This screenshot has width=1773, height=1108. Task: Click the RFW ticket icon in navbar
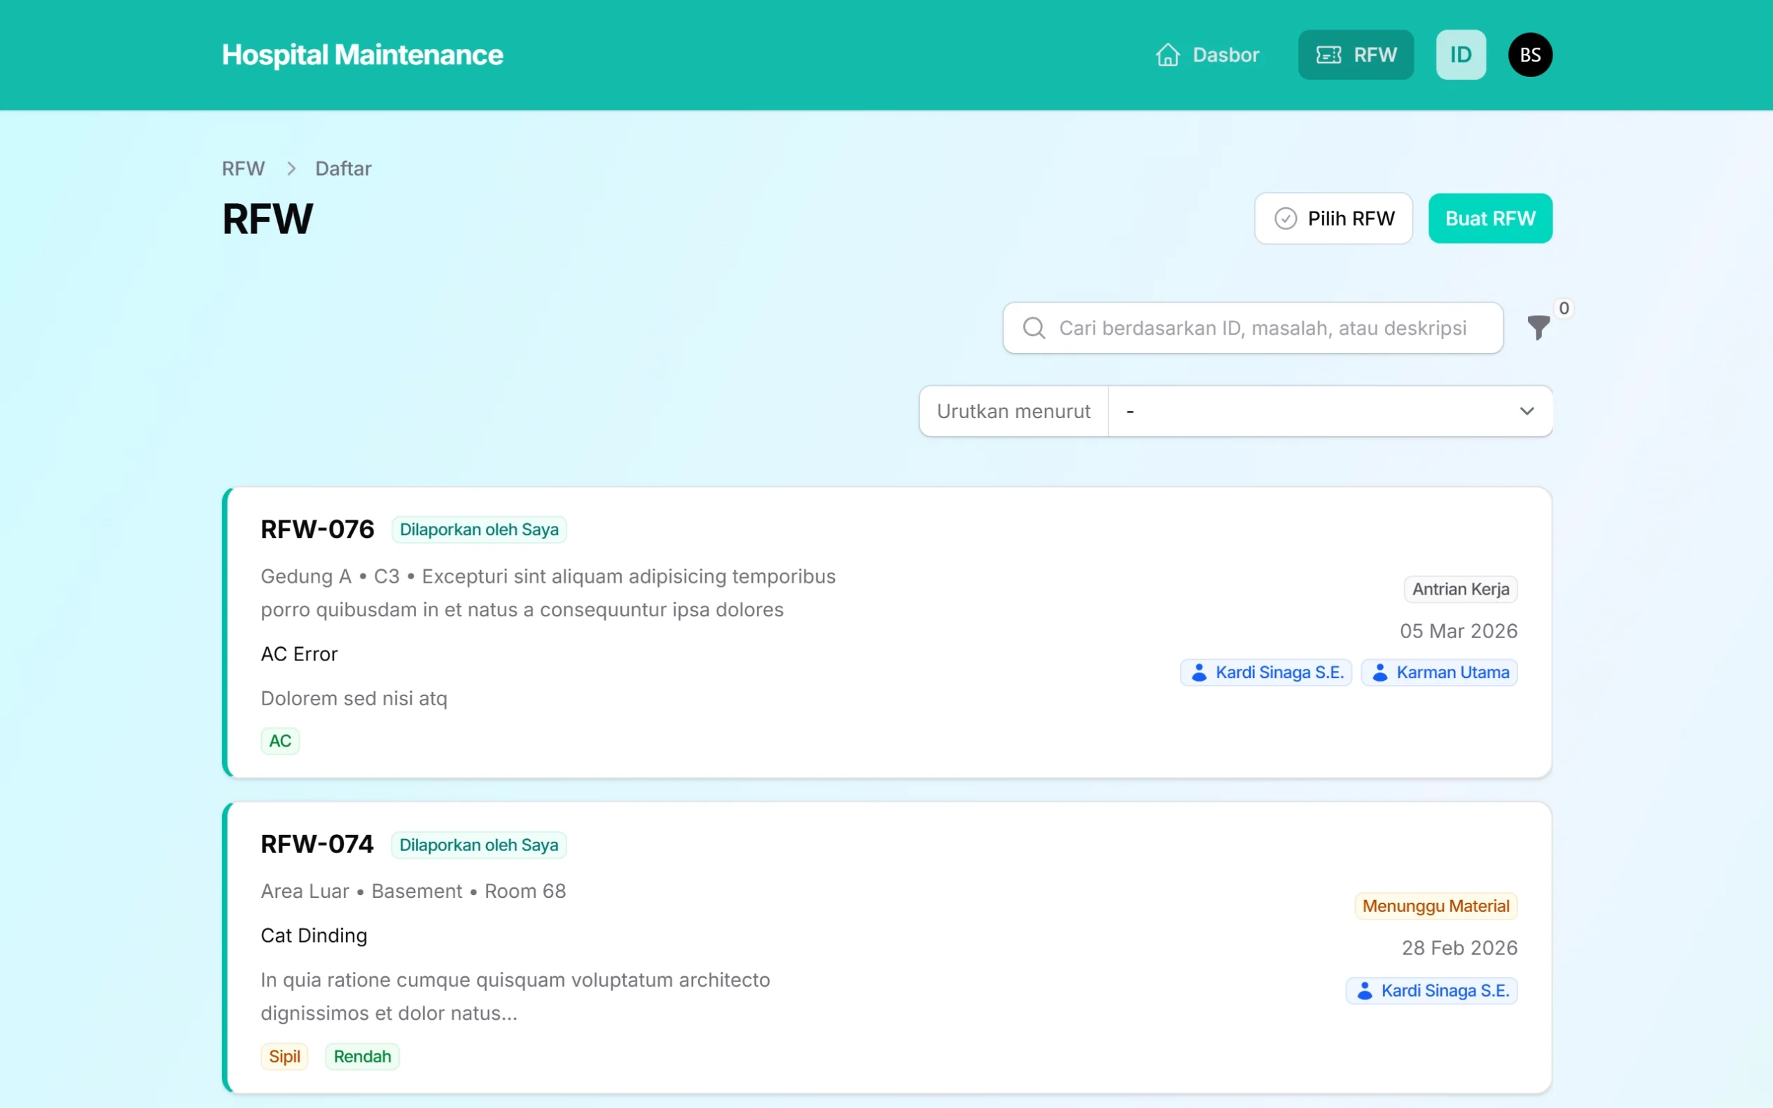click(x=1328, y=55)
